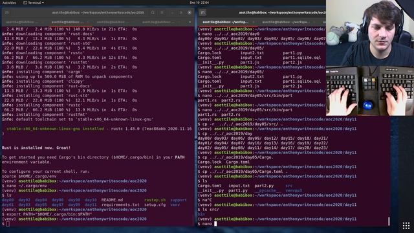Click the webcam video thumbnail
The image size is (414, 233).
pyautogui.click(x=370, y=33)
